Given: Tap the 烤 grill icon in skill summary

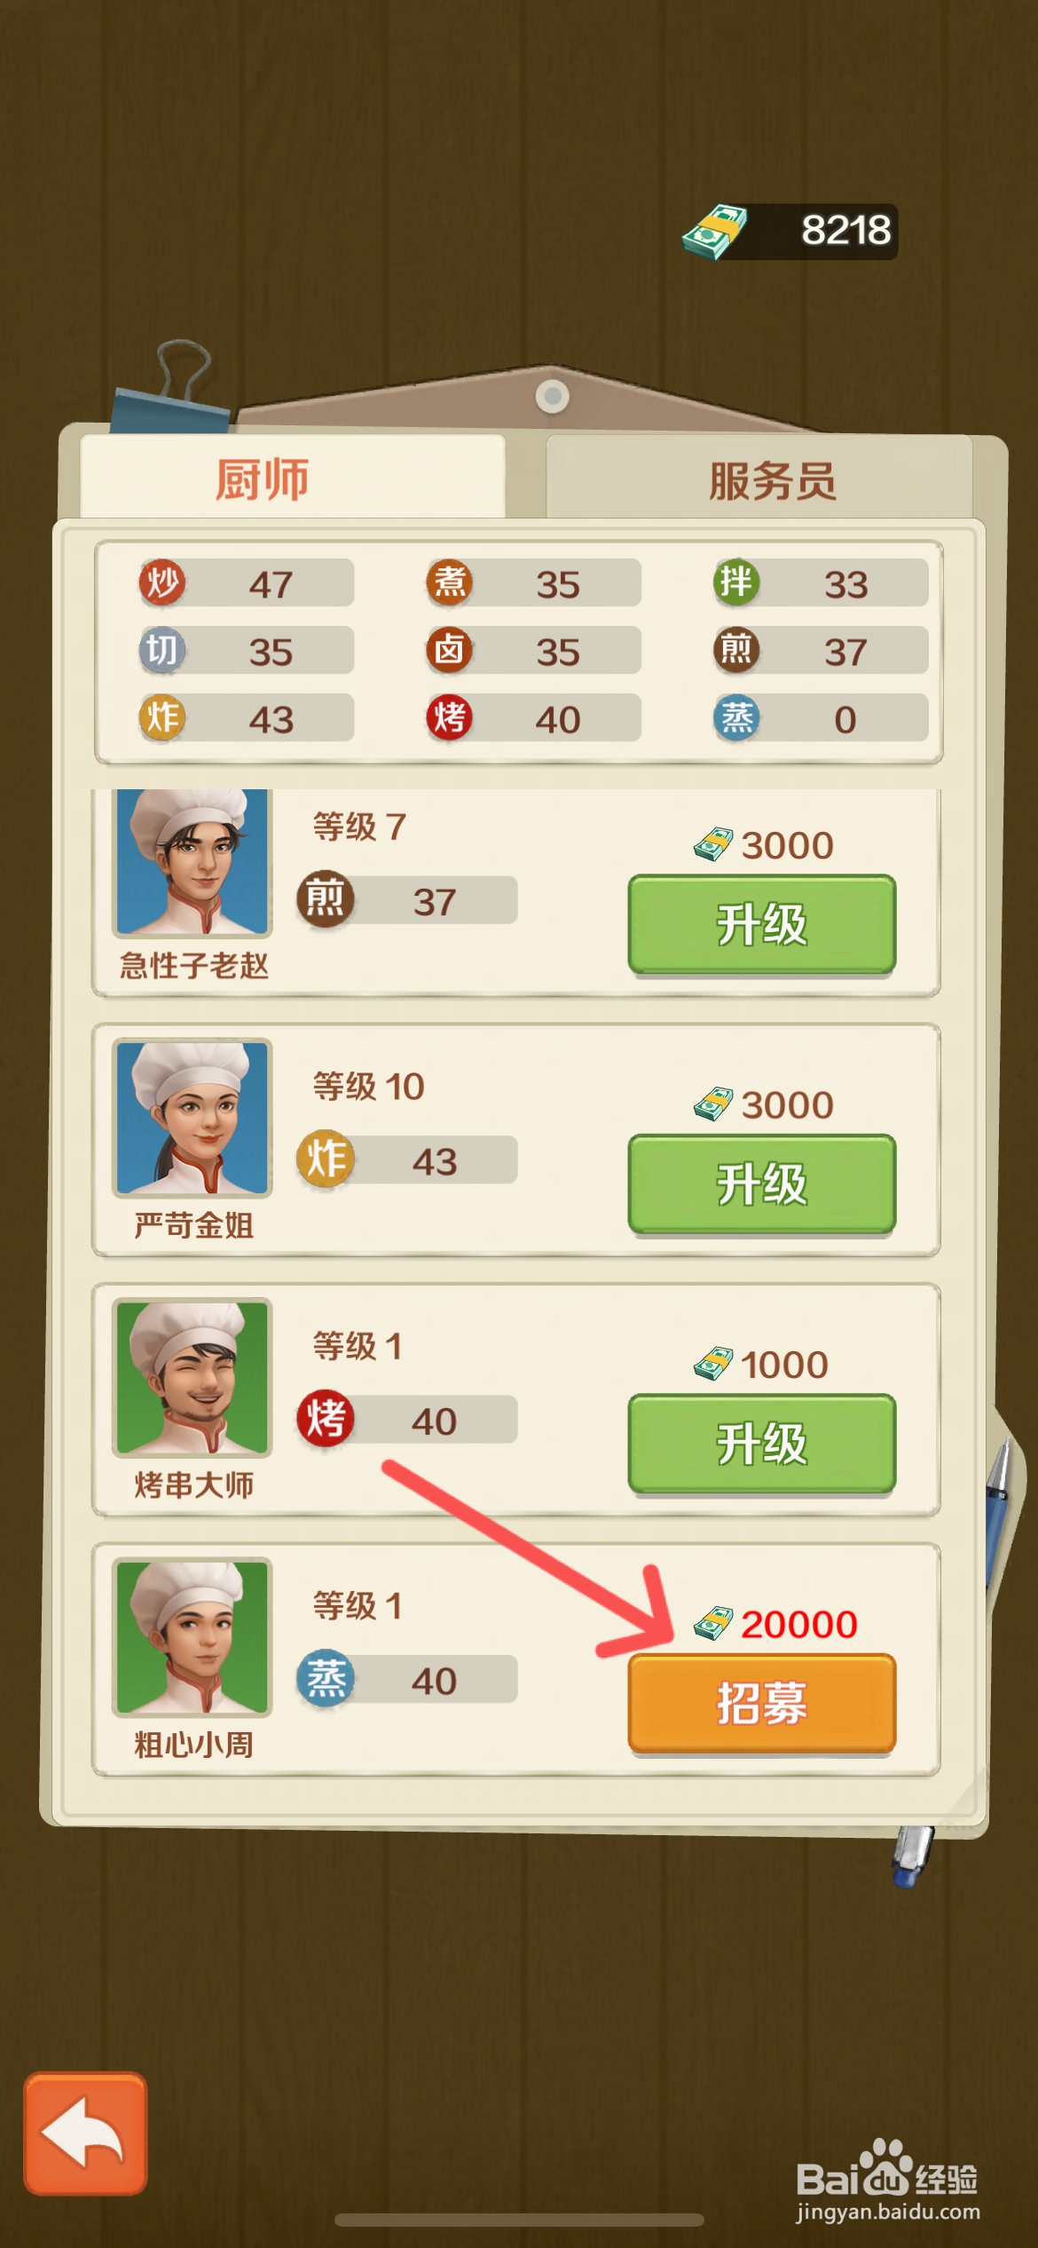Looking at the screenshot, I should tap(449, 718).
